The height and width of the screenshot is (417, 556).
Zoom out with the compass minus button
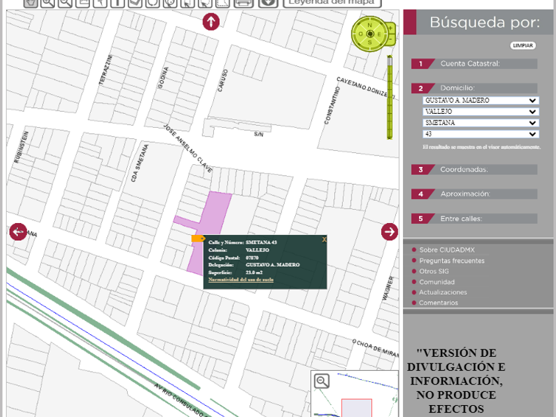[391, 38]
